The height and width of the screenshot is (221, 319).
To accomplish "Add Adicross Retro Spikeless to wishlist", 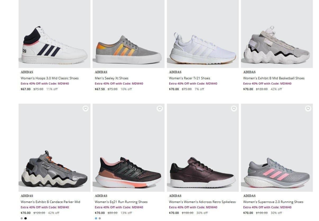I will coord(234,108).
